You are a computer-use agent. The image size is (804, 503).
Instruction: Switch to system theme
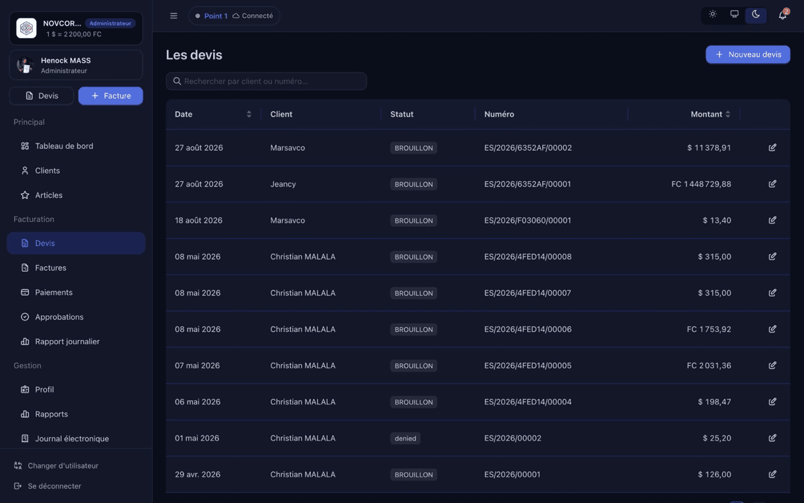734,15
